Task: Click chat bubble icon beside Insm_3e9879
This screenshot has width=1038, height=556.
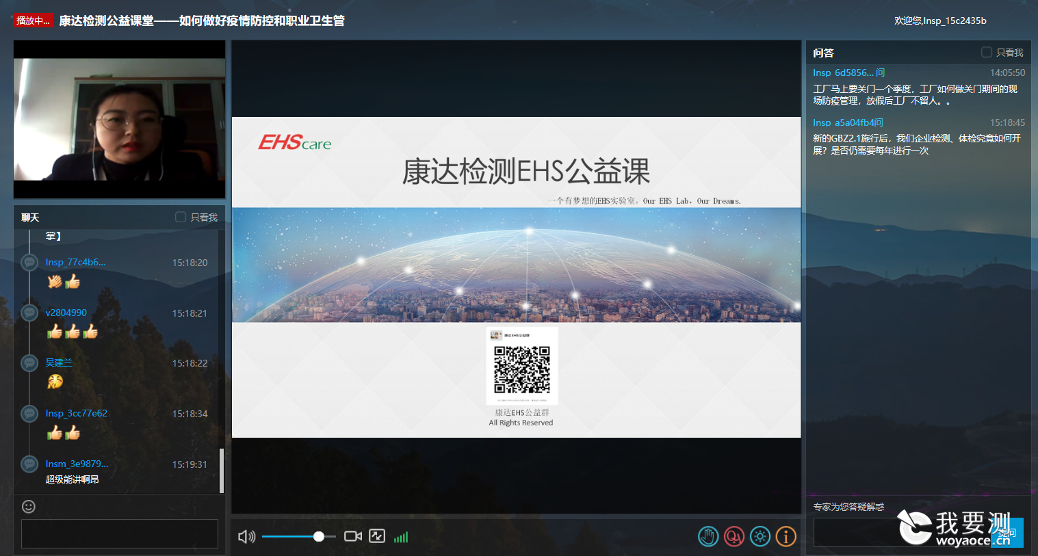Action: [x=29, y=464]
